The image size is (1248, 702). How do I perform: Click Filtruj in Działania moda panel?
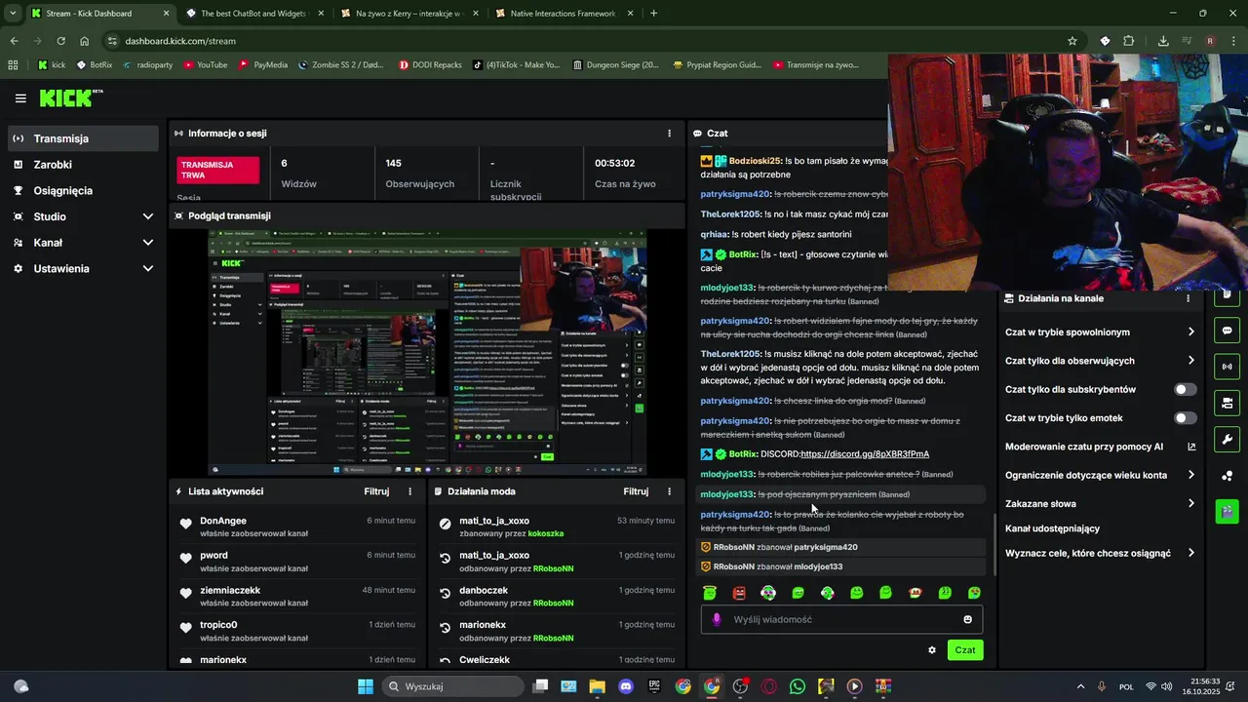coord(636,491)
